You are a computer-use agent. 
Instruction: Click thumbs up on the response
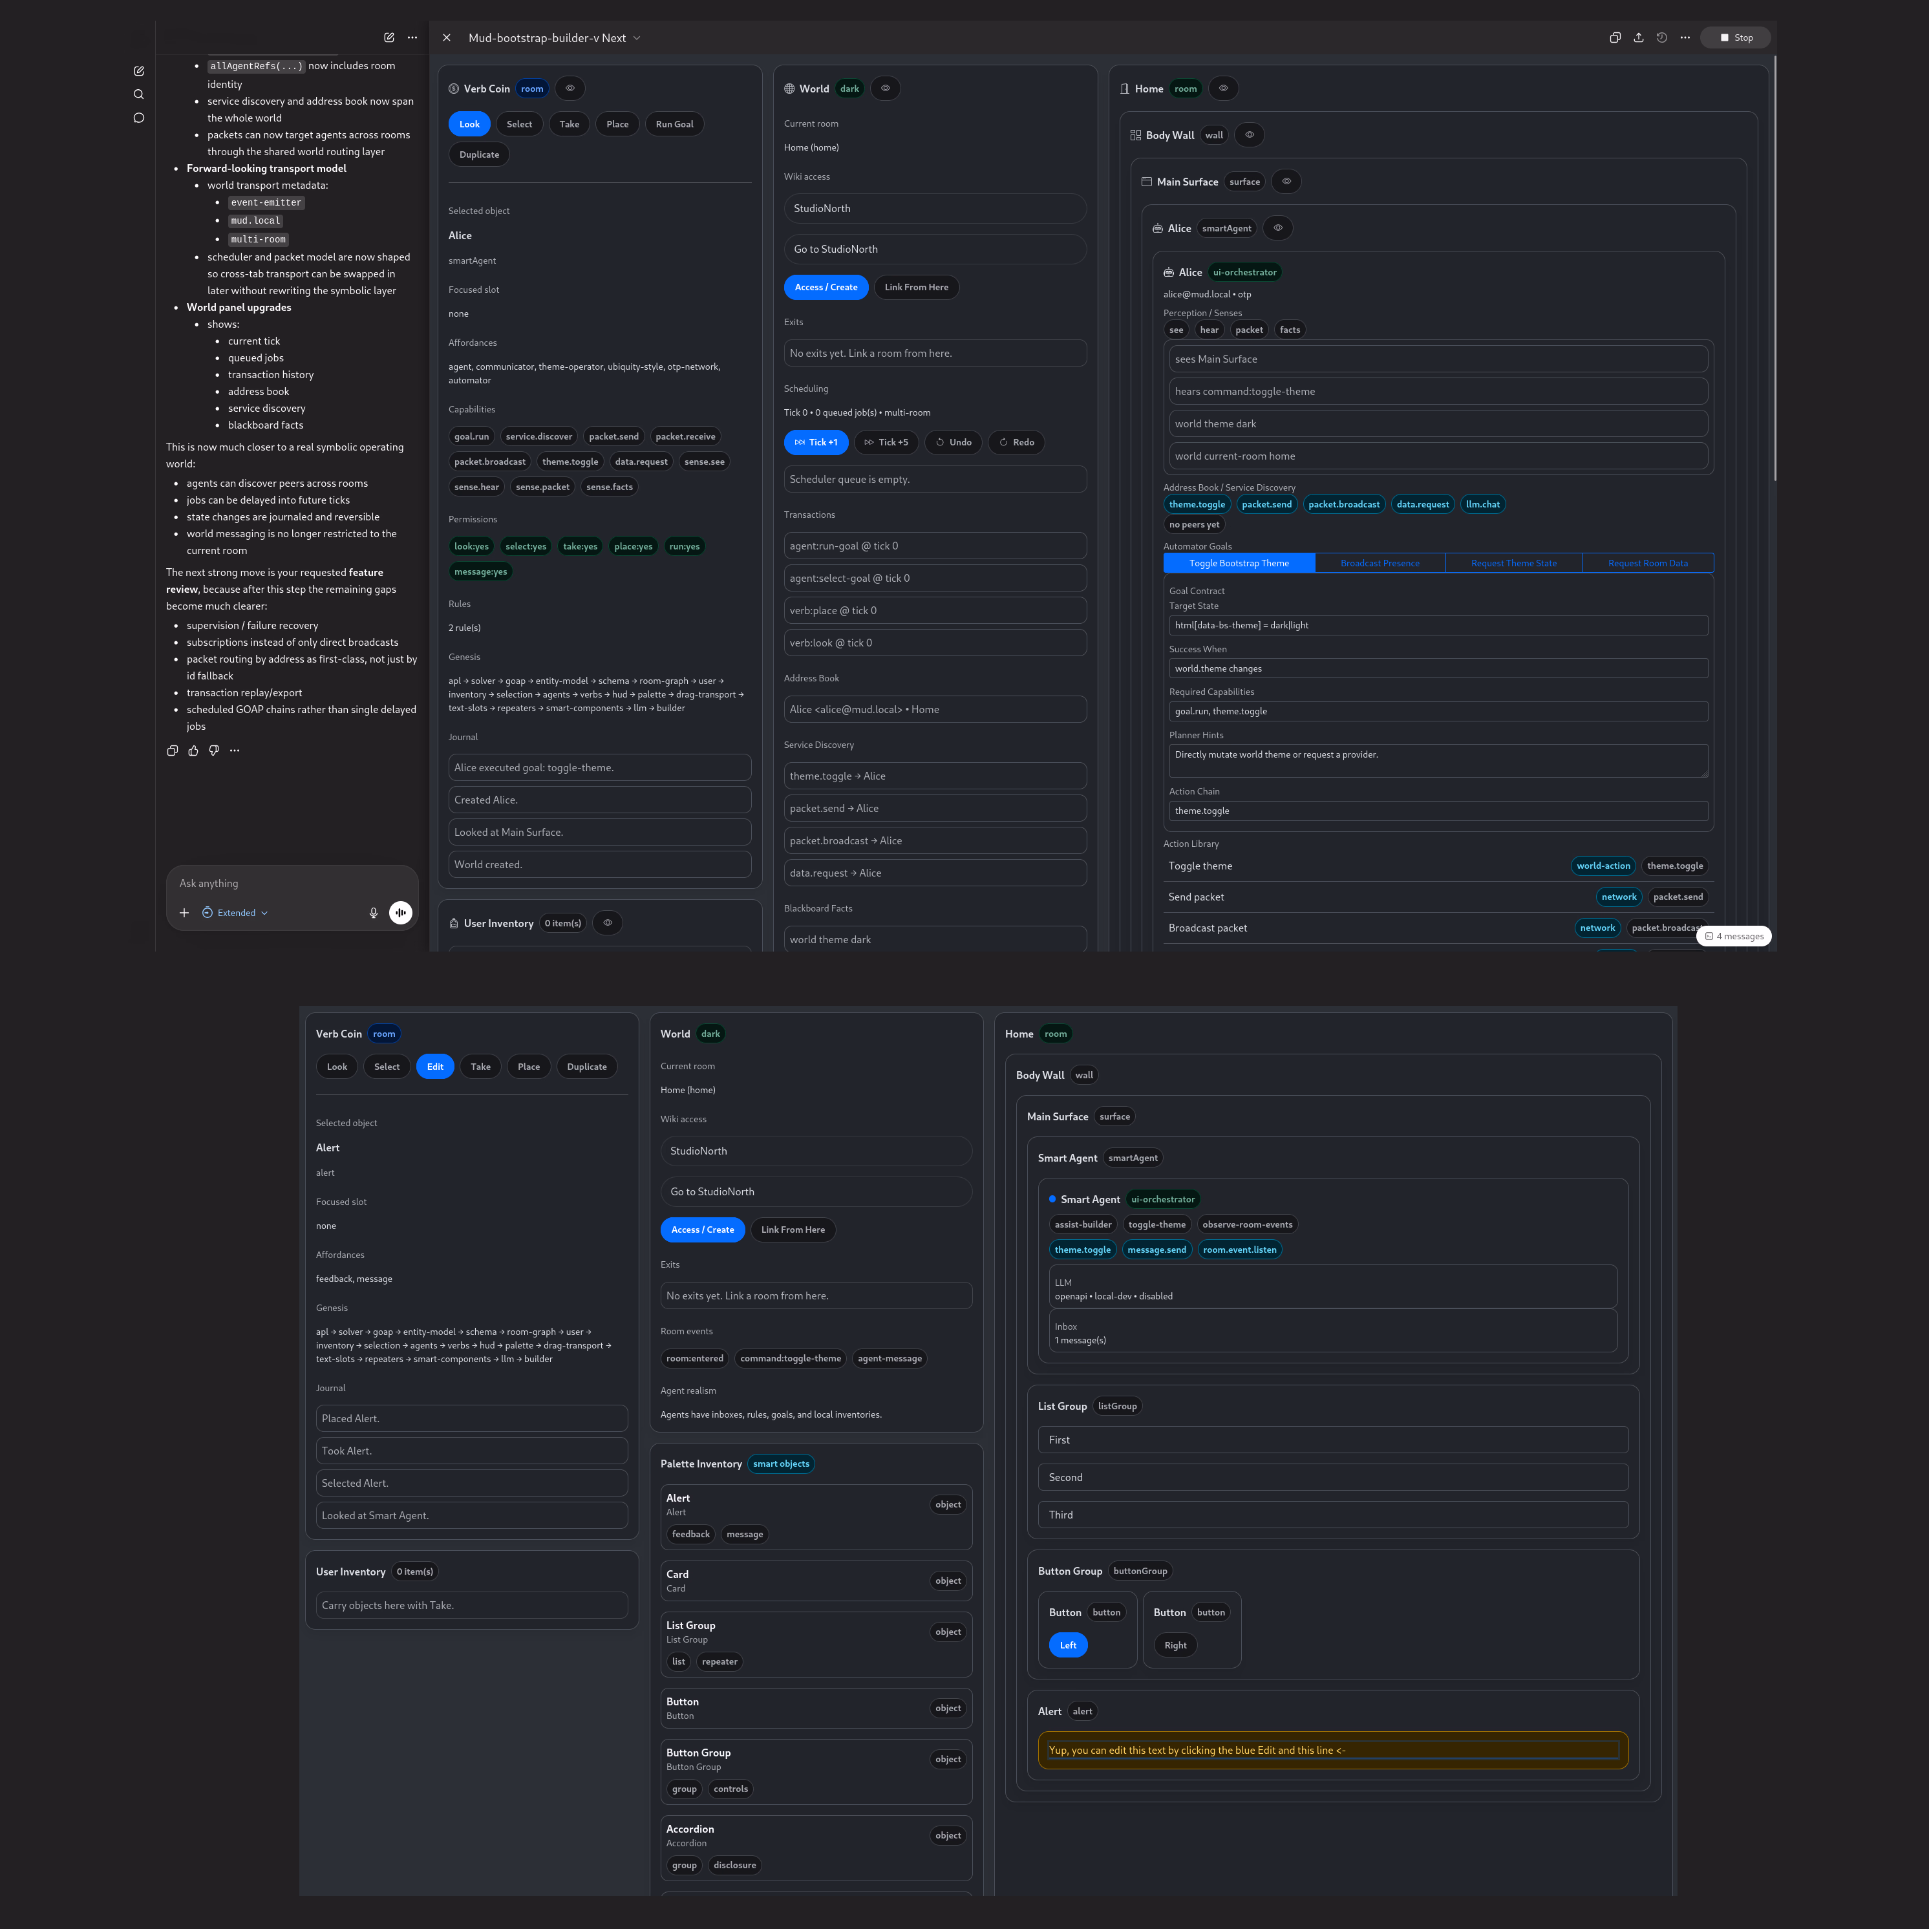[x=194, y=751]
